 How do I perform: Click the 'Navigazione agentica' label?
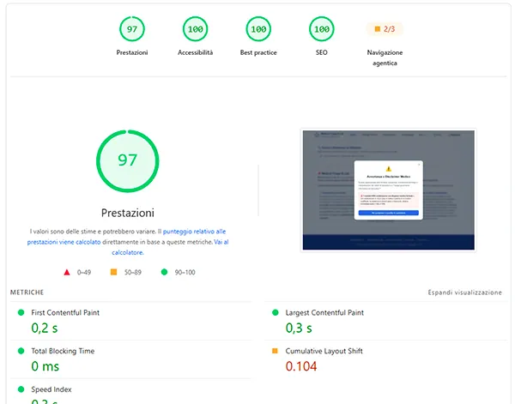tap(385, 57)
